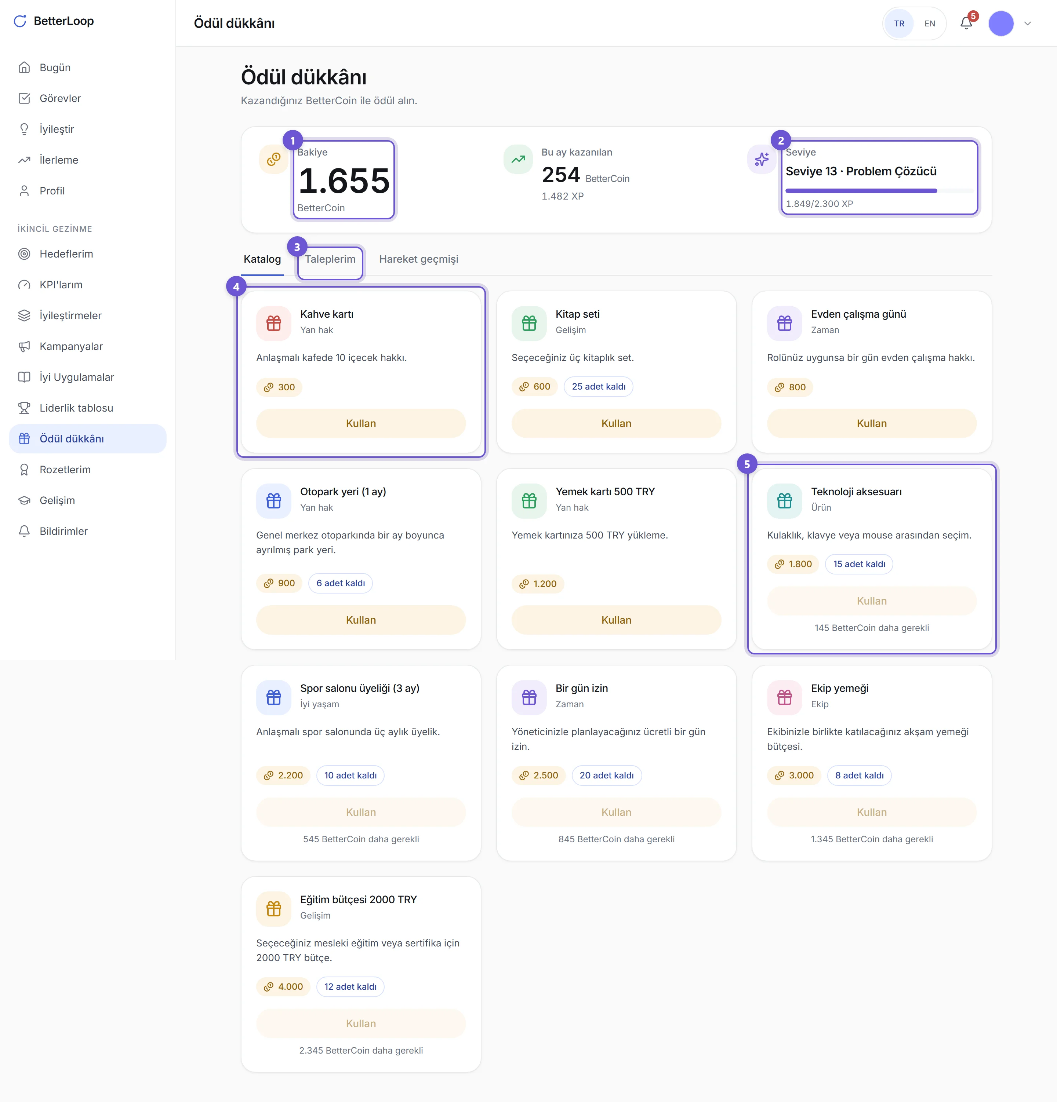Click the Ekip yemeği card title
This screenshot has height=1102, width=1057.
(840, 689)
